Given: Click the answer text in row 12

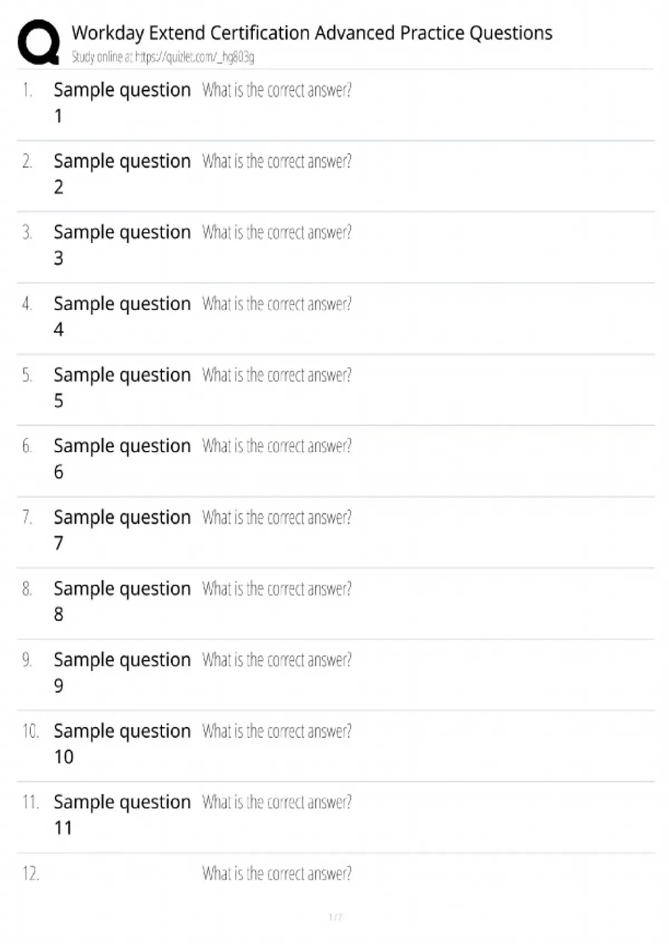Looking at the screenshot, I should click(x=277, y=873).
